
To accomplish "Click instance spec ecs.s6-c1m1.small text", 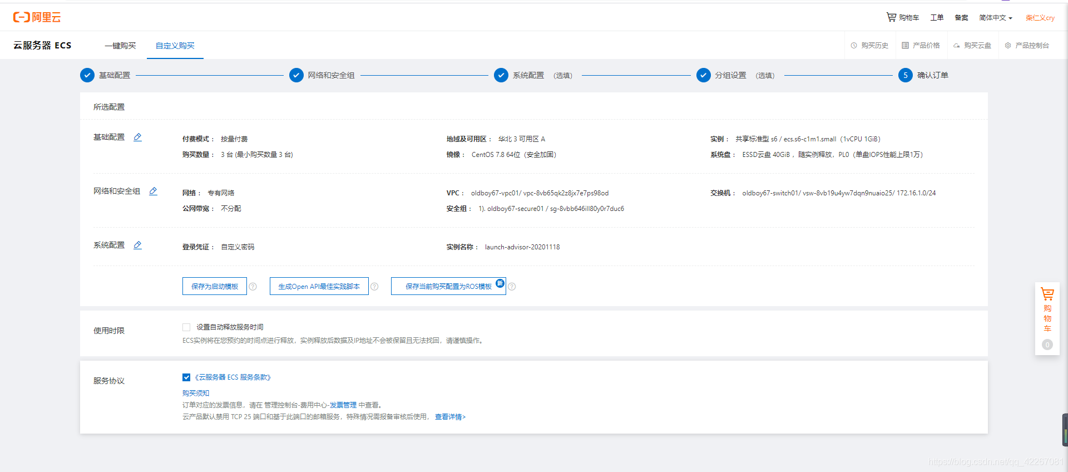I will (810, 139).
